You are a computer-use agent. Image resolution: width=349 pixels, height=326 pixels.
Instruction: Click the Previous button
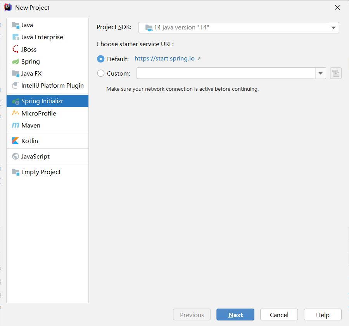[192, 314]
